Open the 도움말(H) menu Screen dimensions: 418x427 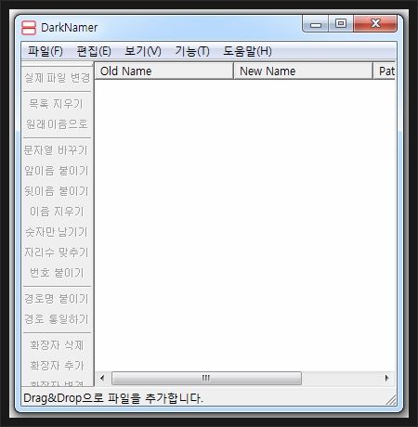247,51
